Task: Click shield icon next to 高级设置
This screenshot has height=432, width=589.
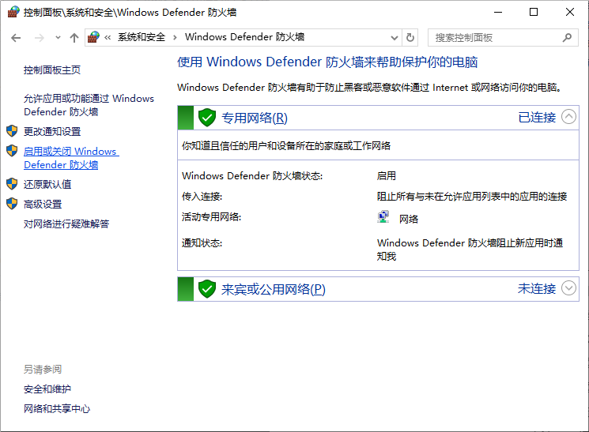Action: (x=12, y=204)
